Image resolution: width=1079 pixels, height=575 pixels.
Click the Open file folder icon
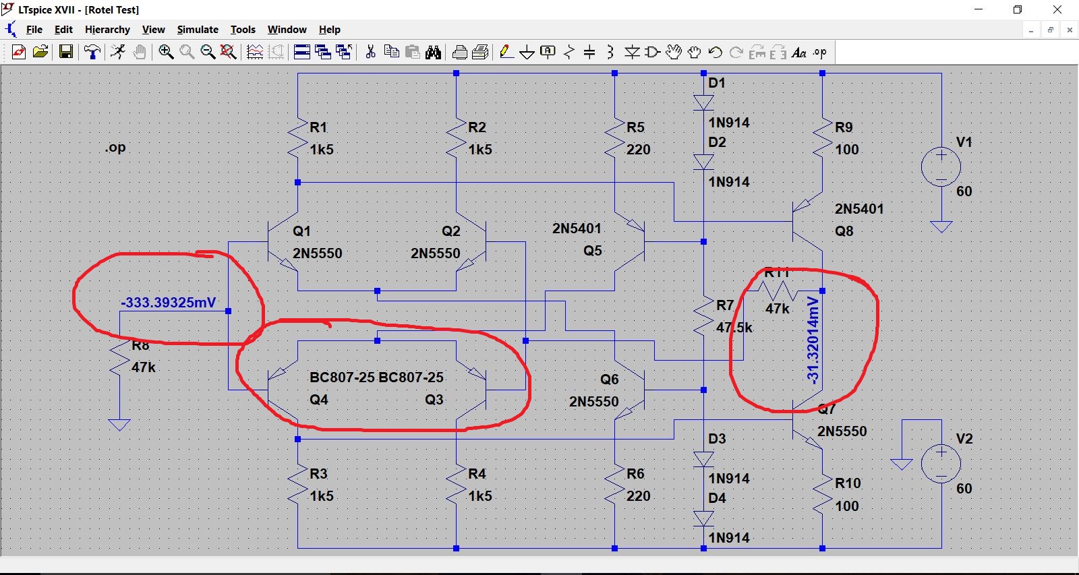40,52
